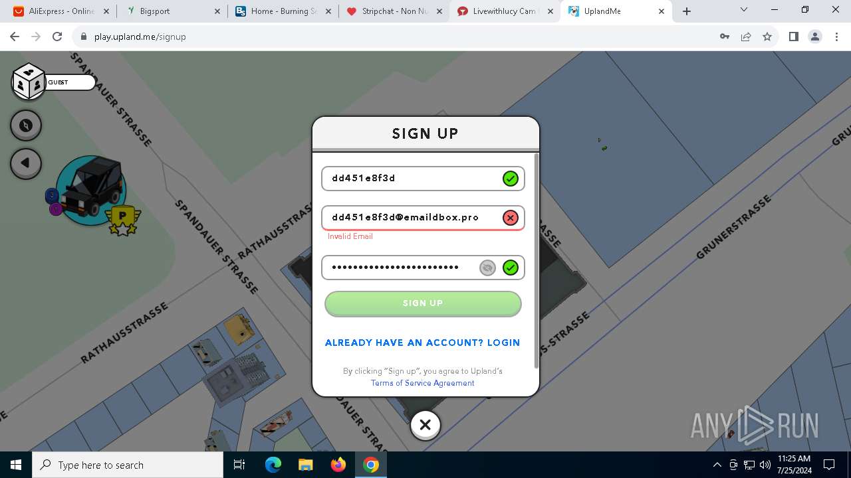The width and height of the screenshot is (851, 478).
Task: Click red X icon in email field
Action: (x=510, y=218)
